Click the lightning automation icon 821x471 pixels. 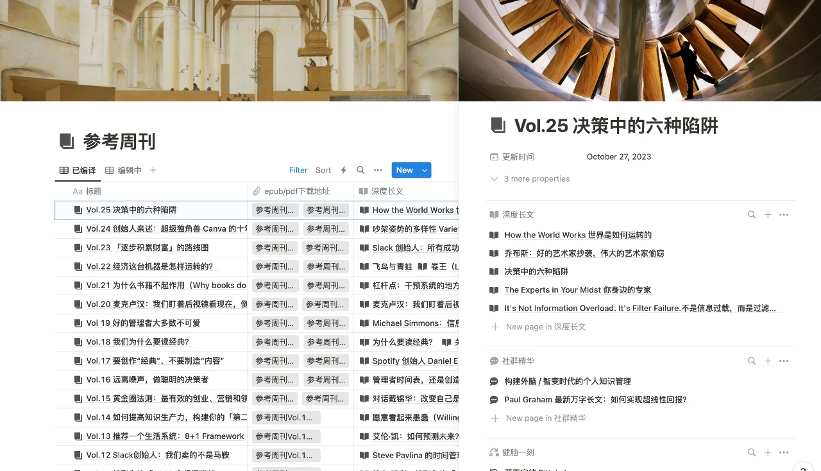click(x=343, y=170)
